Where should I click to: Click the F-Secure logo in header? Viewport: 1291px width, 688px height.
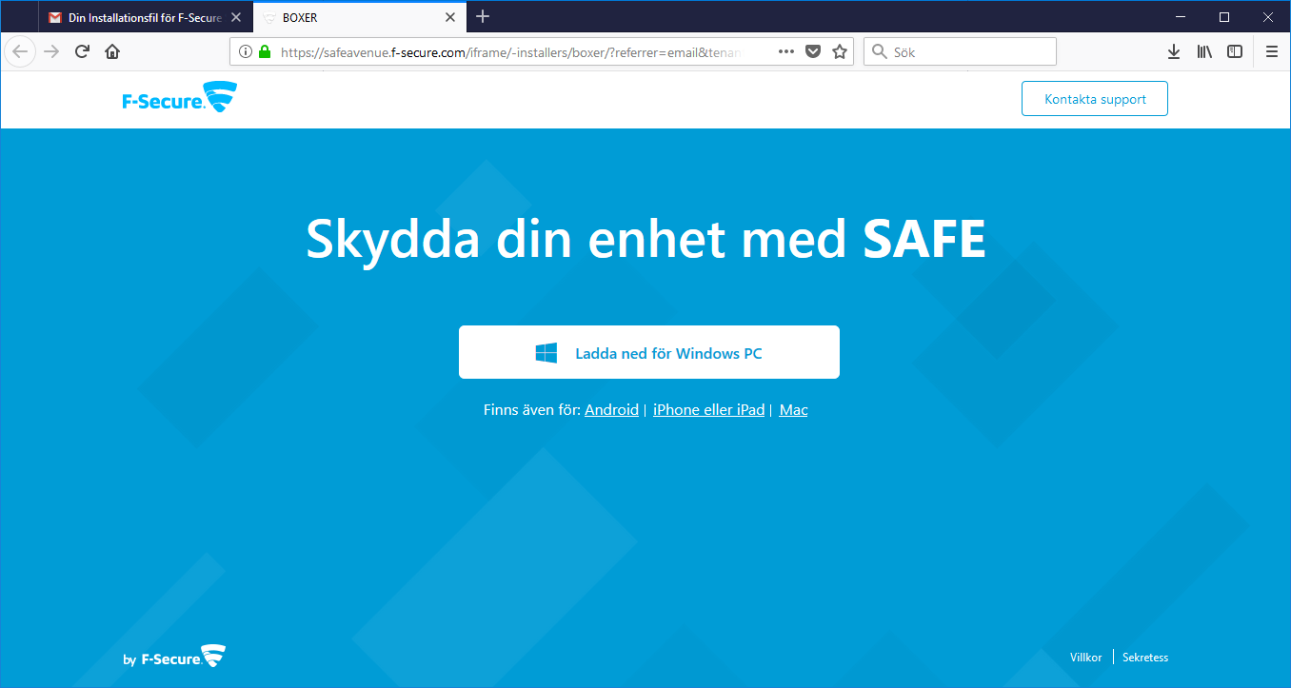tap(179, 98)
